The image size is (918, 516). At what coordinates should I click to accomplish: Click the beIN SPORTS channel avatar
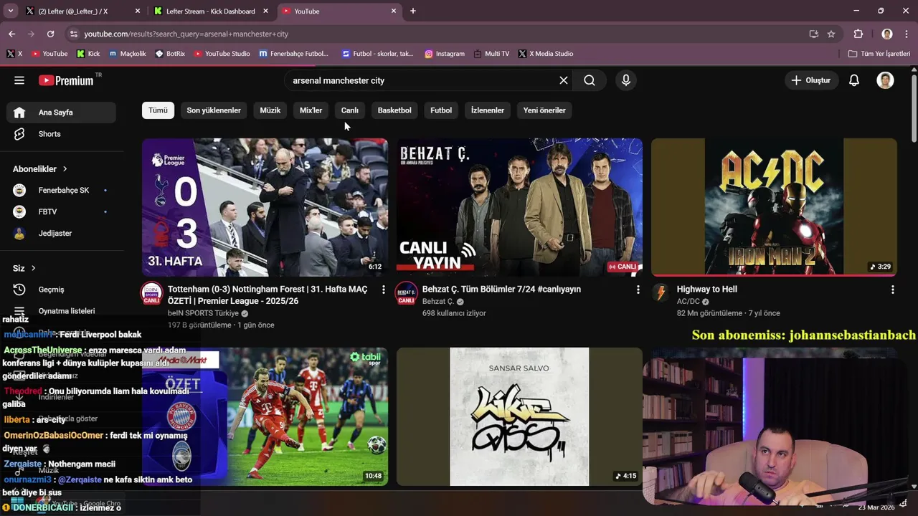[x=151, y=294]
